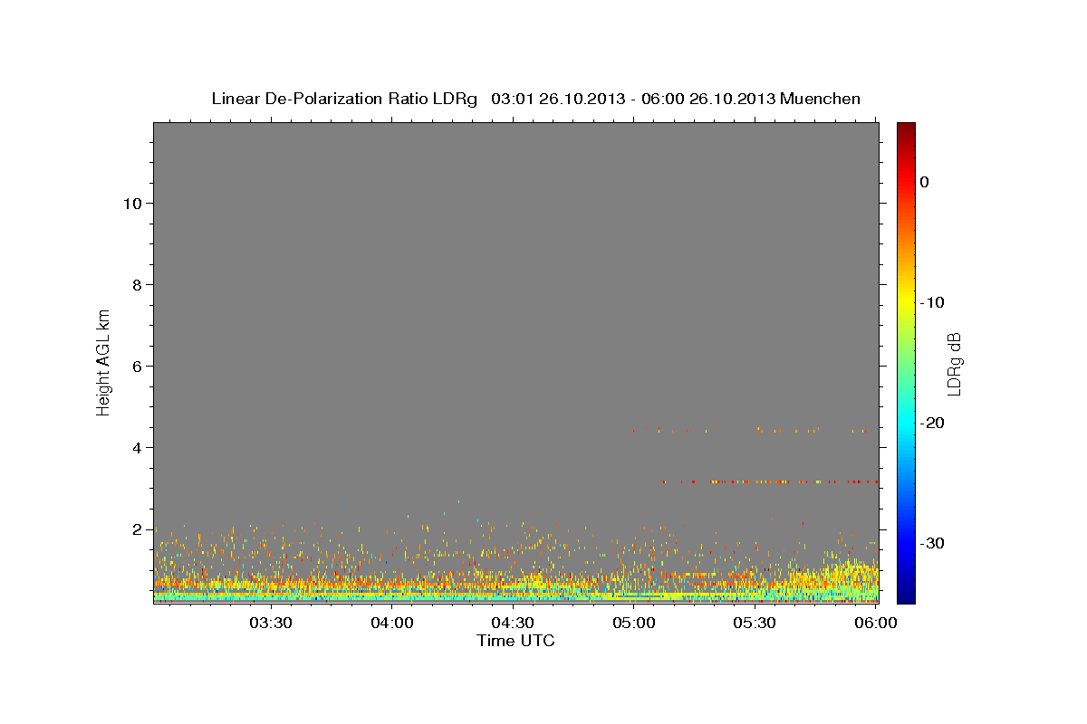Select the 05:30 time tick label
1087x724 pixels.
coord(755,623)
